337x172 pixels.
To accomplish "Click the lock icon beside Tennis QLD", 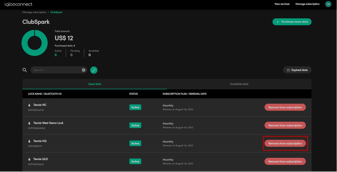I will (x=29, y=159).
